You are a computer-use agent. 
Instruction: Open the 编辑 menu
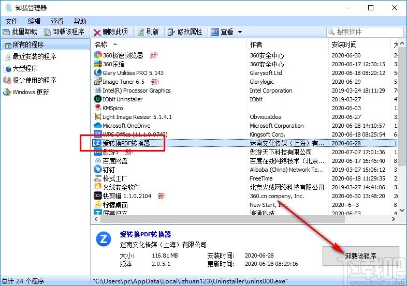pyautogui.click(x=34, y=21)
